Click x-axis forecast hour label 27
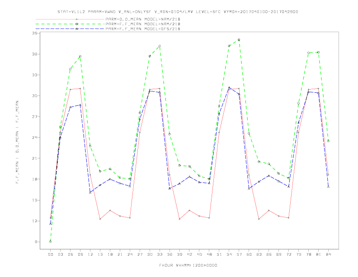The image size is (358, 277). click(x=140, y=254)
